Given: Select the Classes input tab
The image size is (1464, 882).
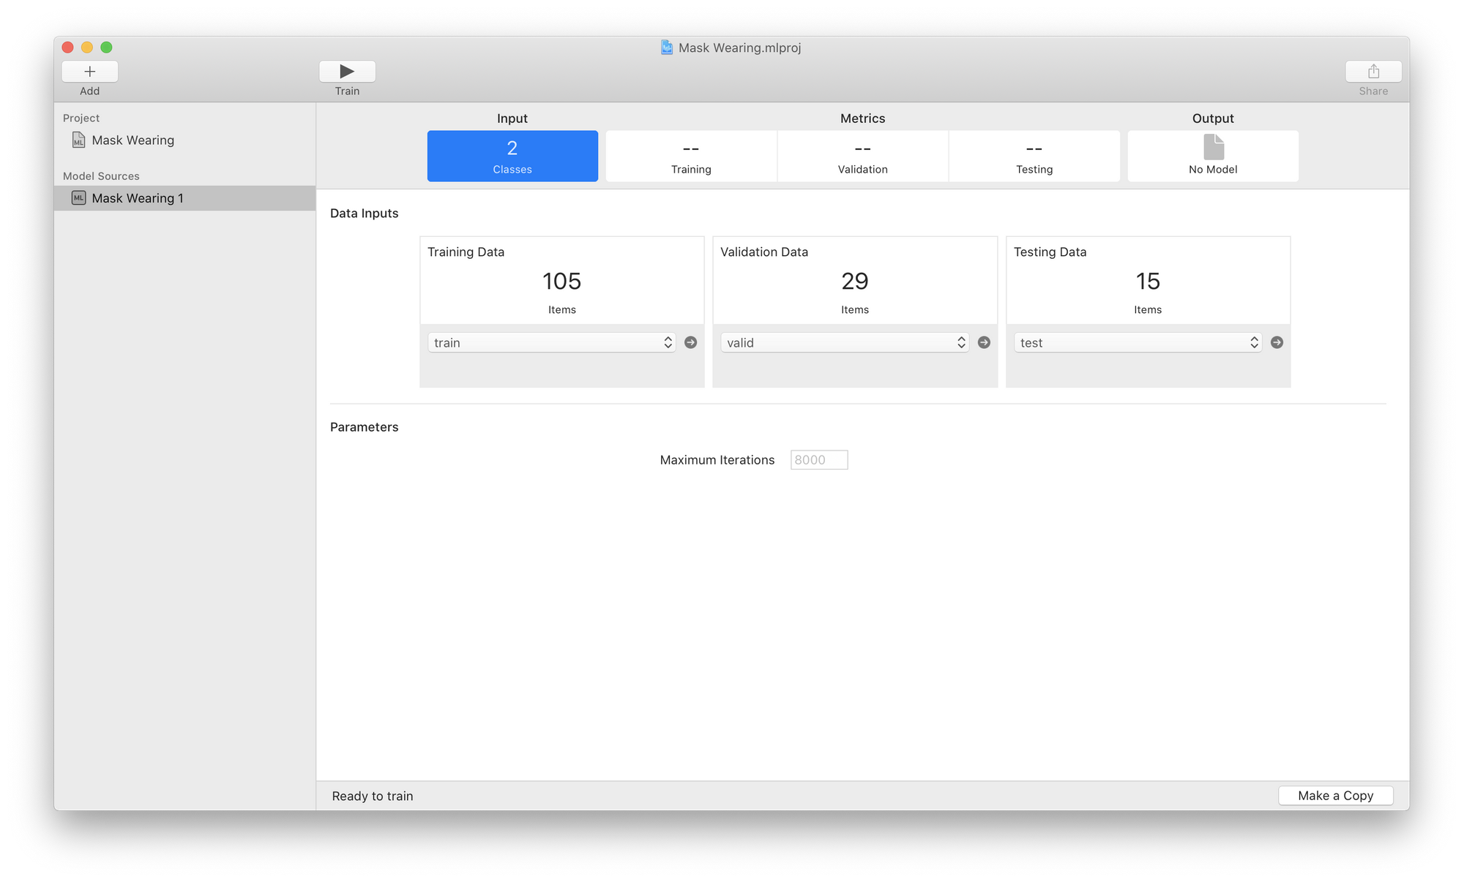Looking at the screenshot, I should coord(512,156).
